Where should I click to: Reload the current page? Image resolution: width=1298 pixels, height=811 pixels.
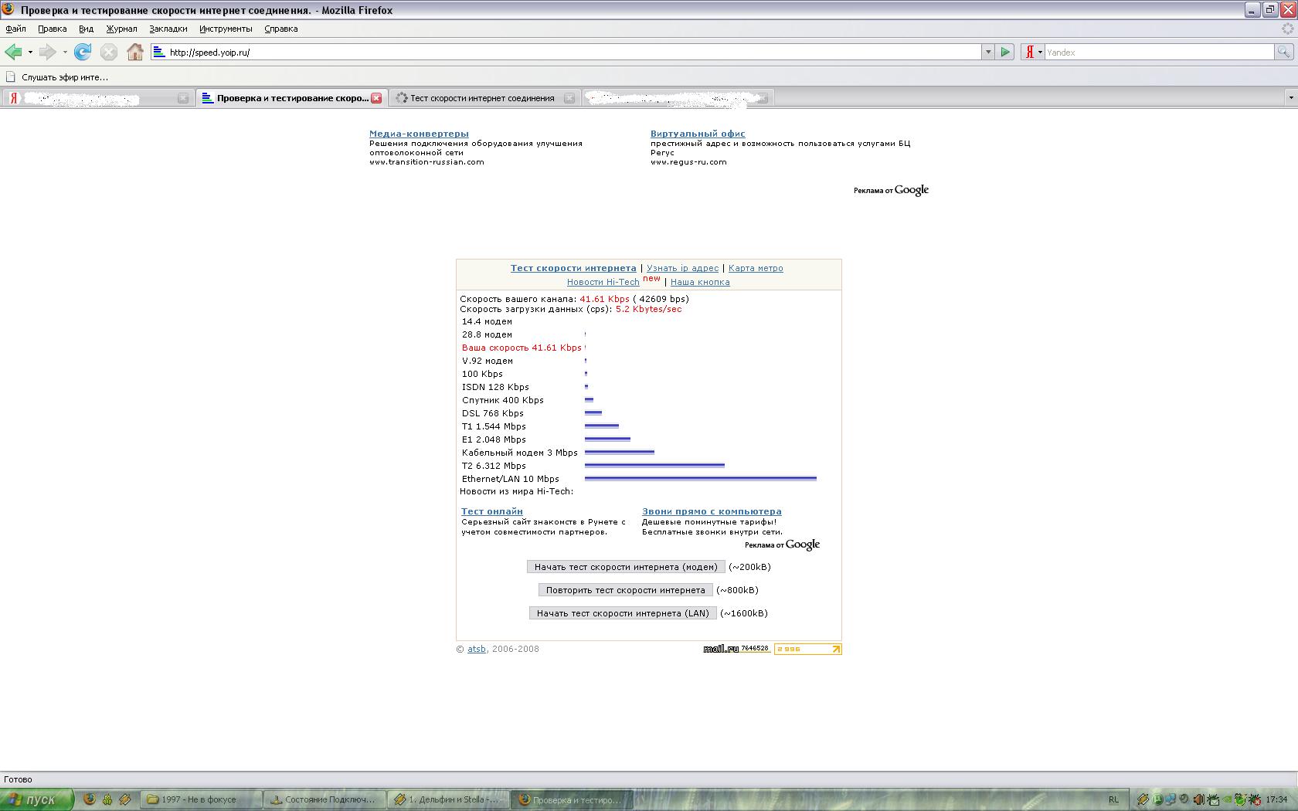(83, 53)
